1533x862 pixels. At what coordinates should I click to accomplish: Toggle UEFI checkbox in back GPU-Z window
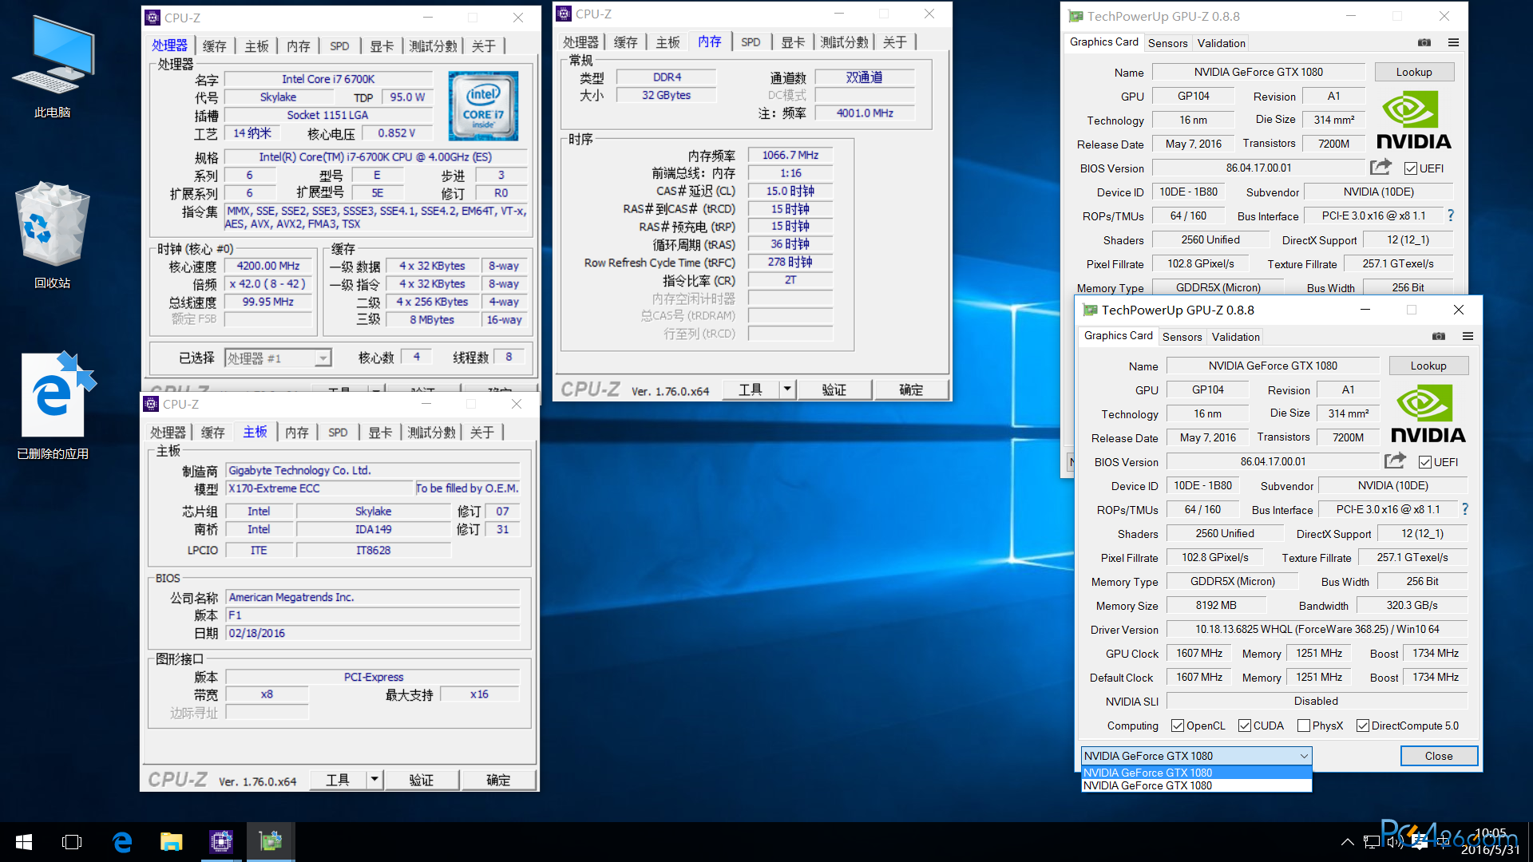[x=1410, y=168]
